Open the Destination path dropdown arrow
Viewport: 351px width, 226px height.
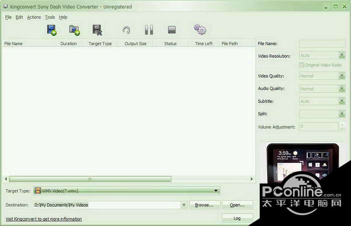click(x=184, y=205)
